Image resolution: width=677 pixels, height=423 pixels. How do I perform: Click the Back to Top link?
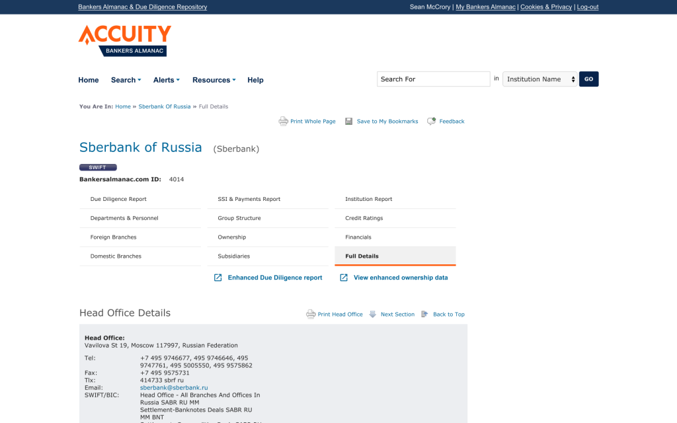pyautogui.click(x=449, y=314)
